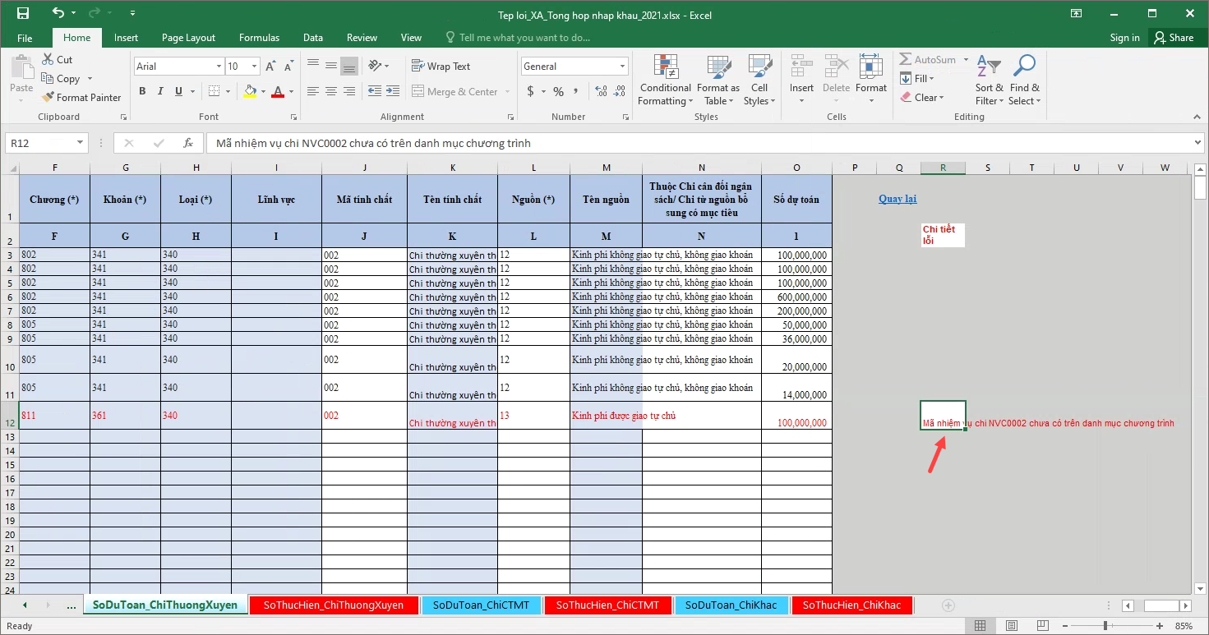Click the AutoSum sigma icon

(x=906, y=60)
